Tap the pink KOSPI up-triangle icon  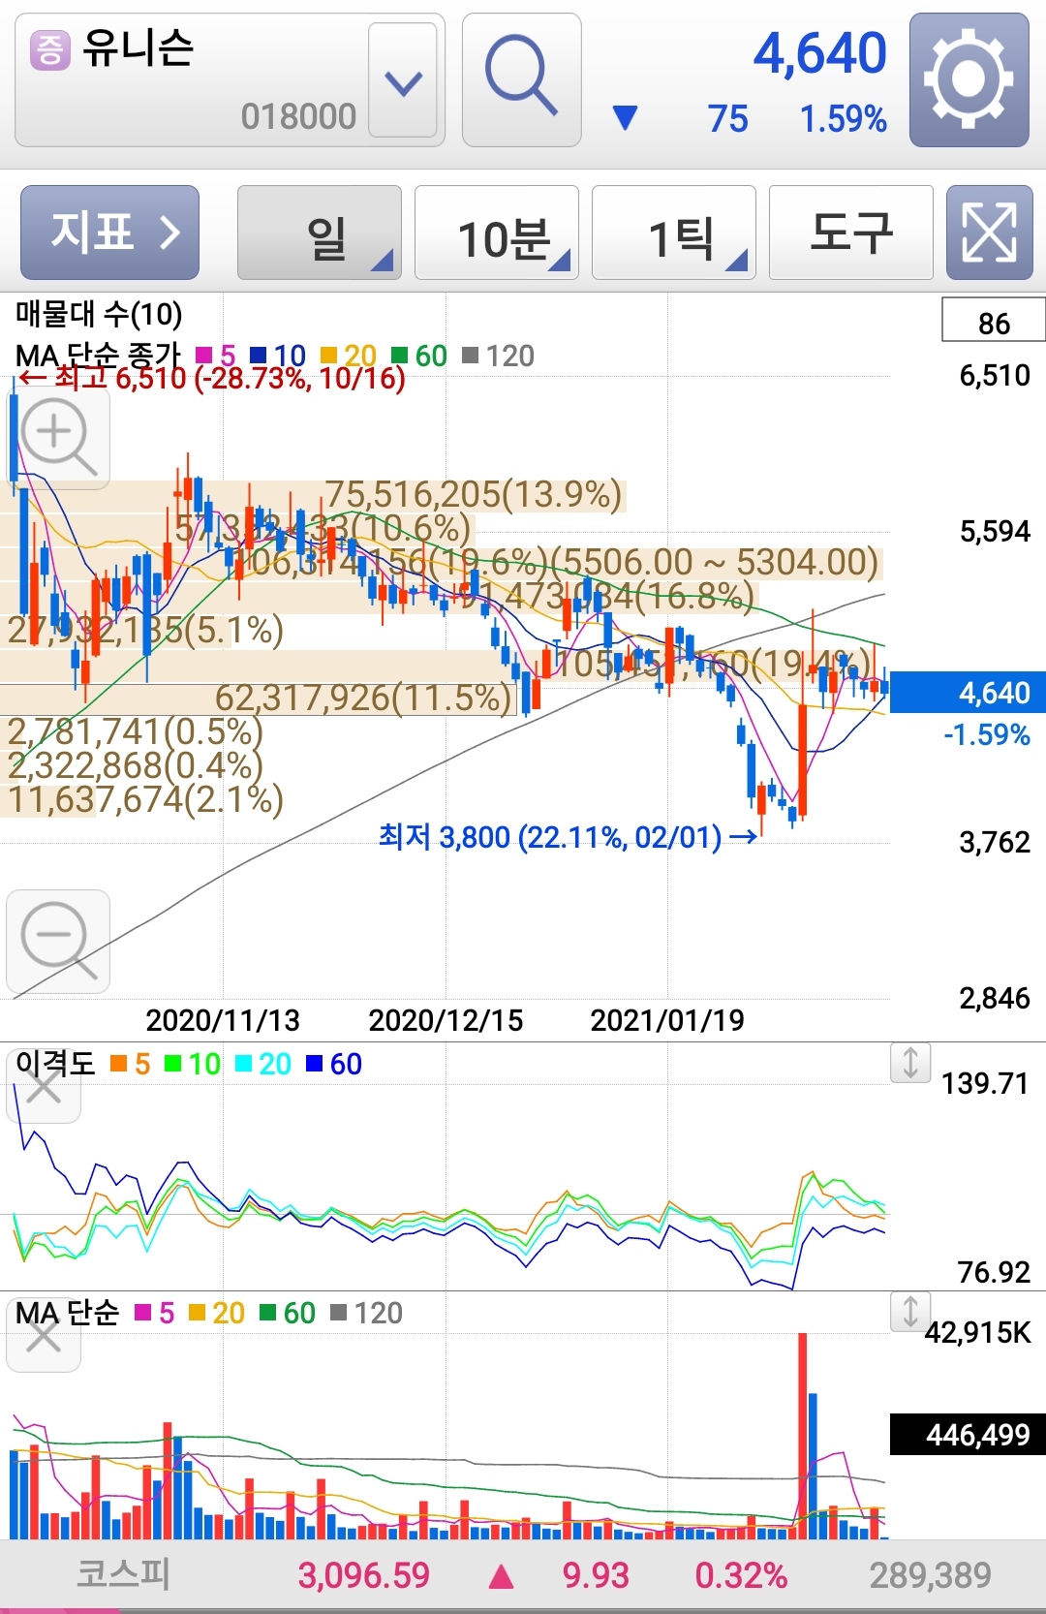pyautogui.click(x=501, y=1577)
